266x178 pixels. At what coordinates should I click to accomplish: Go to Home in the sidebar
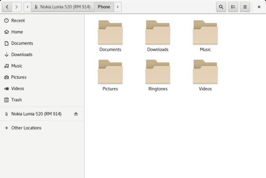(x=17, y=32)
